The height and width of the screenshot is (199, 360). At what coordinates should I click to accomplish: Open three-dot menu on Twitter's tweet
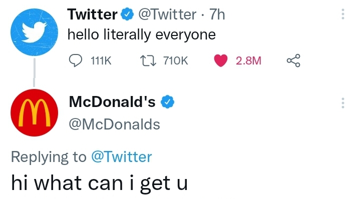point(343,14)
